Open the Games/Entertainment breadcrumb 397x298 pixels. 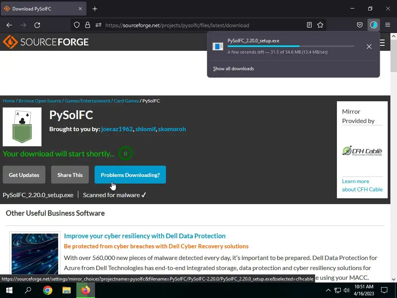[88, 101]
